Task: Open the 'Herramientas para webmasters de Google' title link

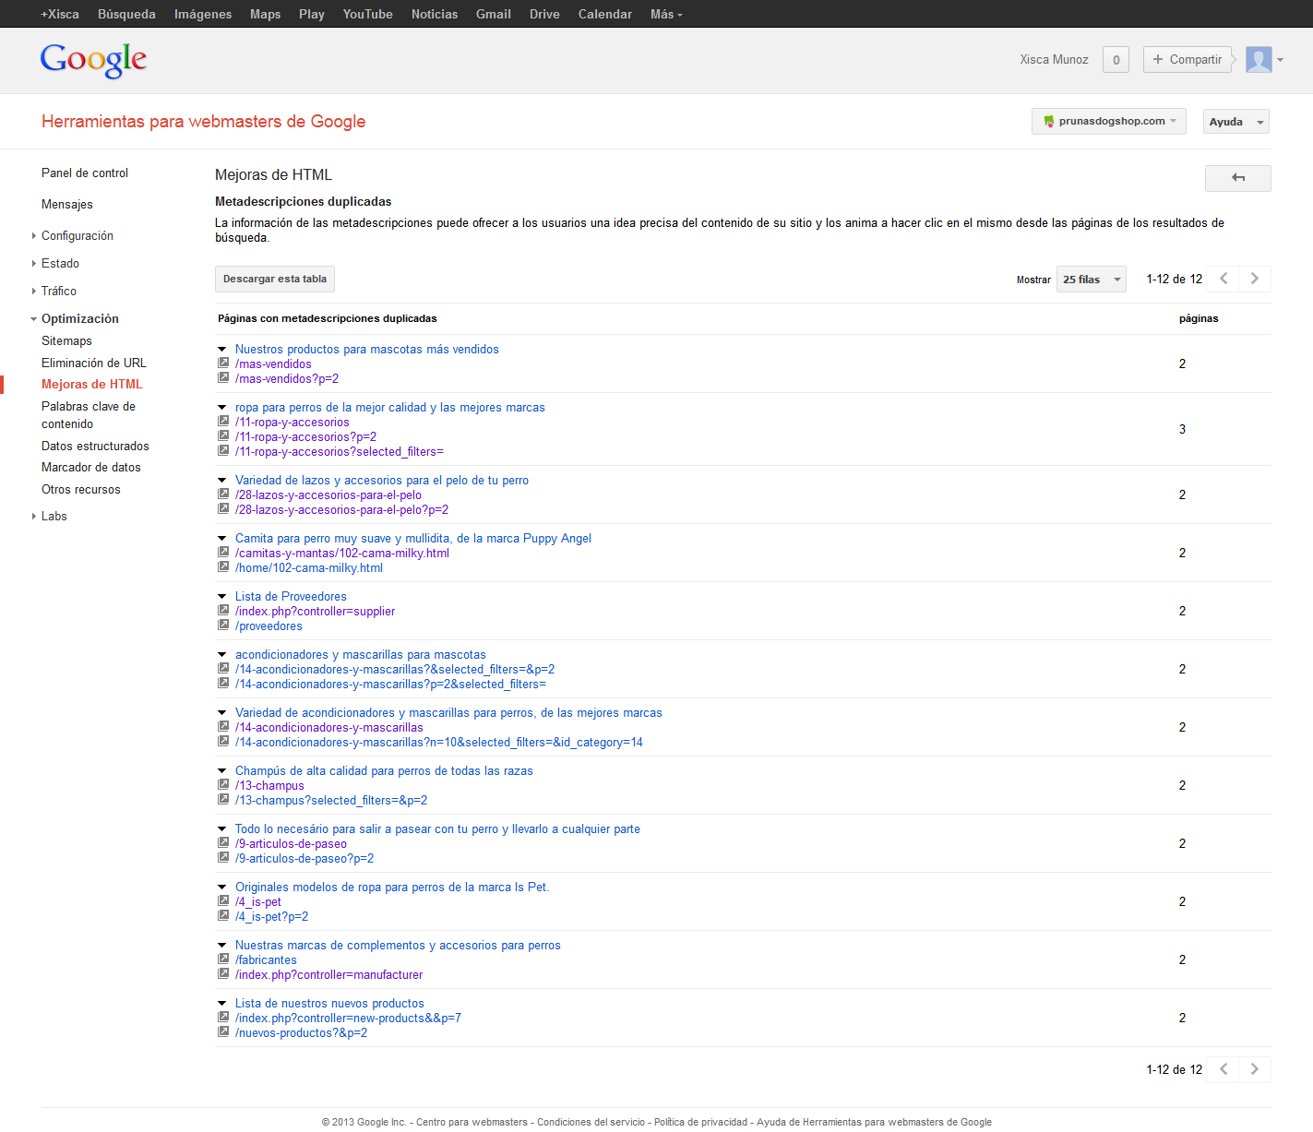Action: click(204, 122)
